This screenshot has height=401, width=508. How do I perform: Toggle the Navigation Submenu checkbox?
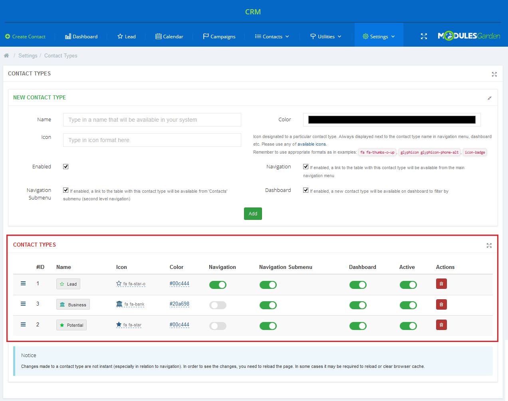(65, 190)
